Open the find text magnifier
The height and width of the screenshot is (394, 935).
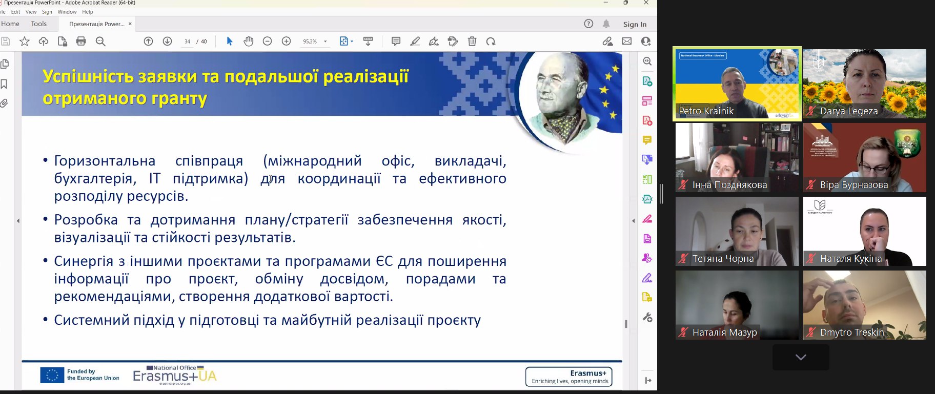coord(100,42)
